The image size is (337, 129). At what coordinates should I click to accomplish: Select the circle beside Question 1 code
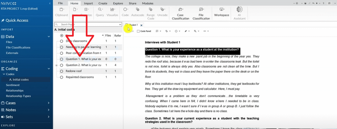click(62, 59)
